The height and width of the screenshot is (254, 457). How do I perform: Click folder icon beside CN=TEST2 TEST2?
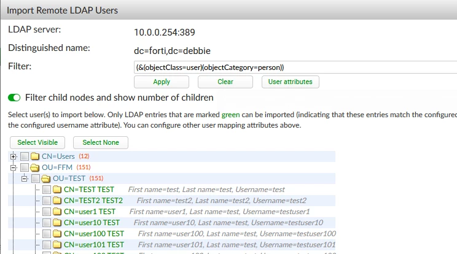pos(57,201)
